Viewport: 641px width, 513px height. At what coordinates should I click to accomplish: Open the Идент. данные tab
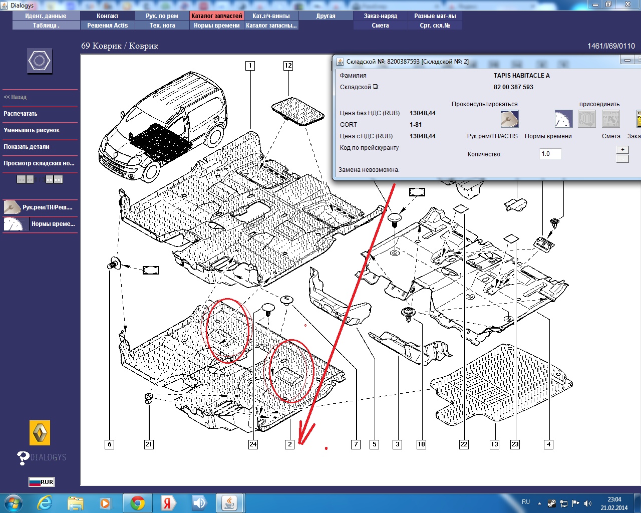click(46, 16)
